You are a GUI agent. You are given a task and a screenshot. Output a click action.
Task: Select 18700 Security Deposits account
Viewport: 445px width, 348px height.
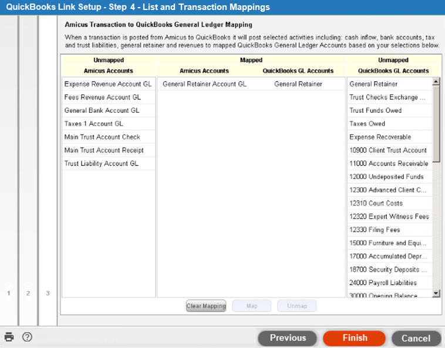389,269
